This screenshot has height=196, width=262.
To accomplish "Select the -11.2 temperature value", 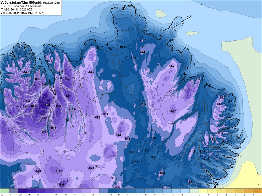I will [206, 159].
